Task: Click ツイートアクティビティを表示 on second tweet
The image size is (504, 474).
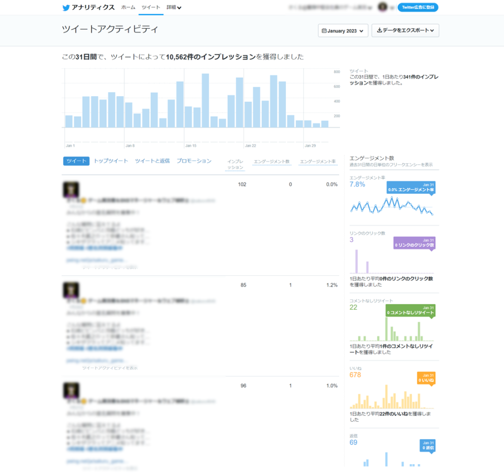Action: (x=110, y=368)
